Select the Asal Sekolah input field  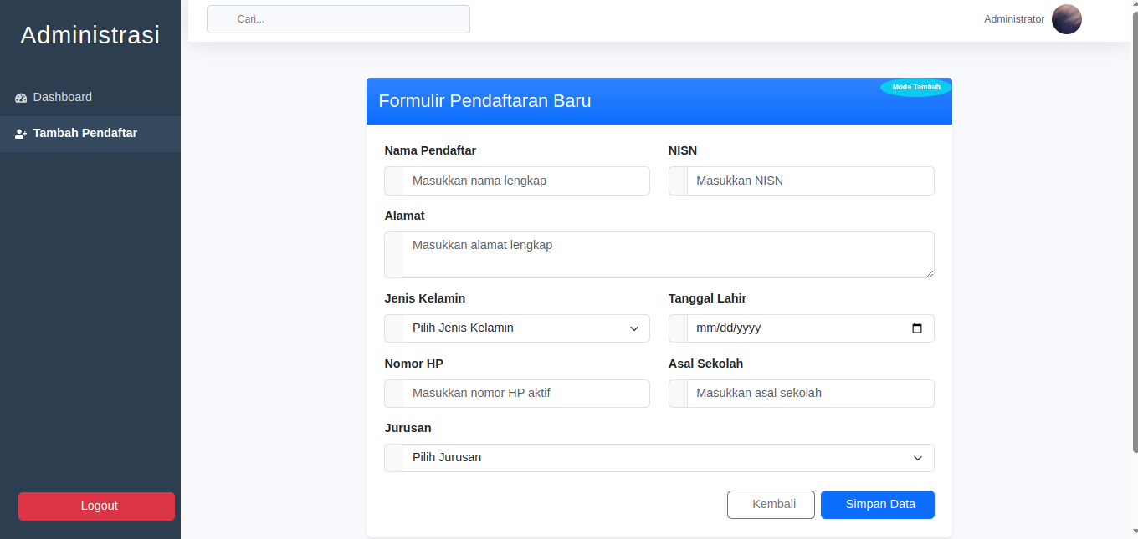click(x=809, y=394)
